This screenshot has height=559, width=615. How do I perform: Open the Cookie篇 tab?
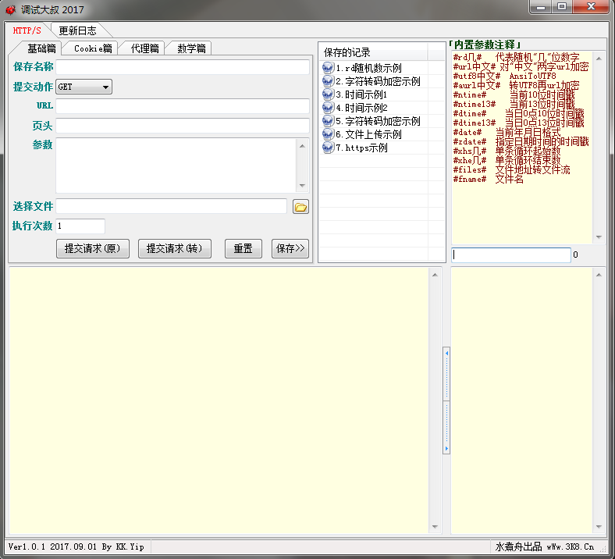point(93,48)
